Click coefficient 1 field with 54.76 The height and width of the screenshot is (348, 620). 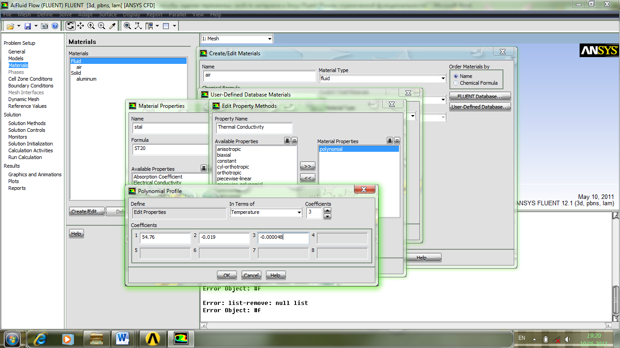[165, 237]
